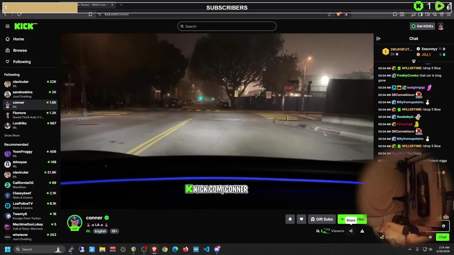Open Flomore channel in Following list

[30, 115]
